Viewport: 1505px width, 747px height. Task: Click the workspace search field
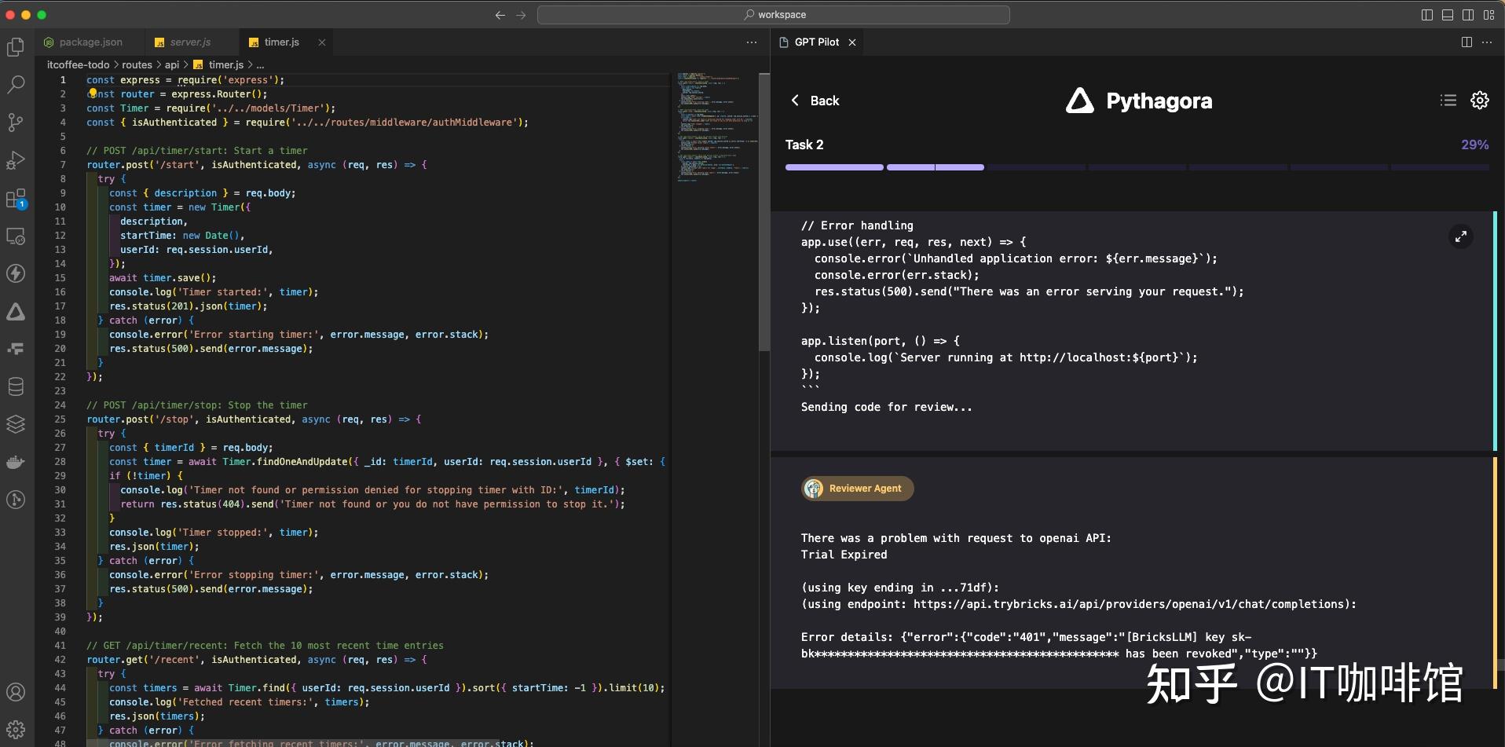click(x=774, y=15)
